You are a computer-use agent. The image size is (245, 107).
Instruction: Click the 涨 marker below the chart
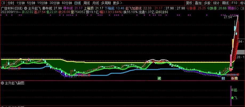(233, 78)
